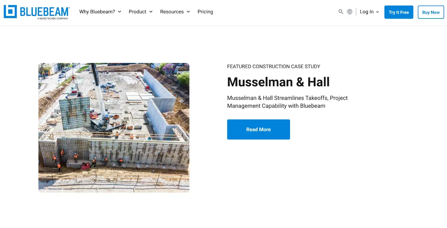This screenshot has width=447, height=228.
Task: Click the Try It Free button
Action: tap(399, 12)
